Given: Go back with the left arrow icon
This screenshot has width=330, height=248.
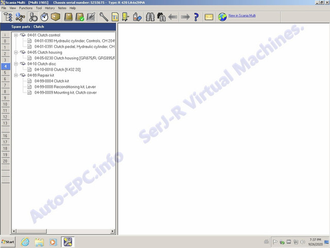Looking at the screenshot, I should [x=173, y=17].
